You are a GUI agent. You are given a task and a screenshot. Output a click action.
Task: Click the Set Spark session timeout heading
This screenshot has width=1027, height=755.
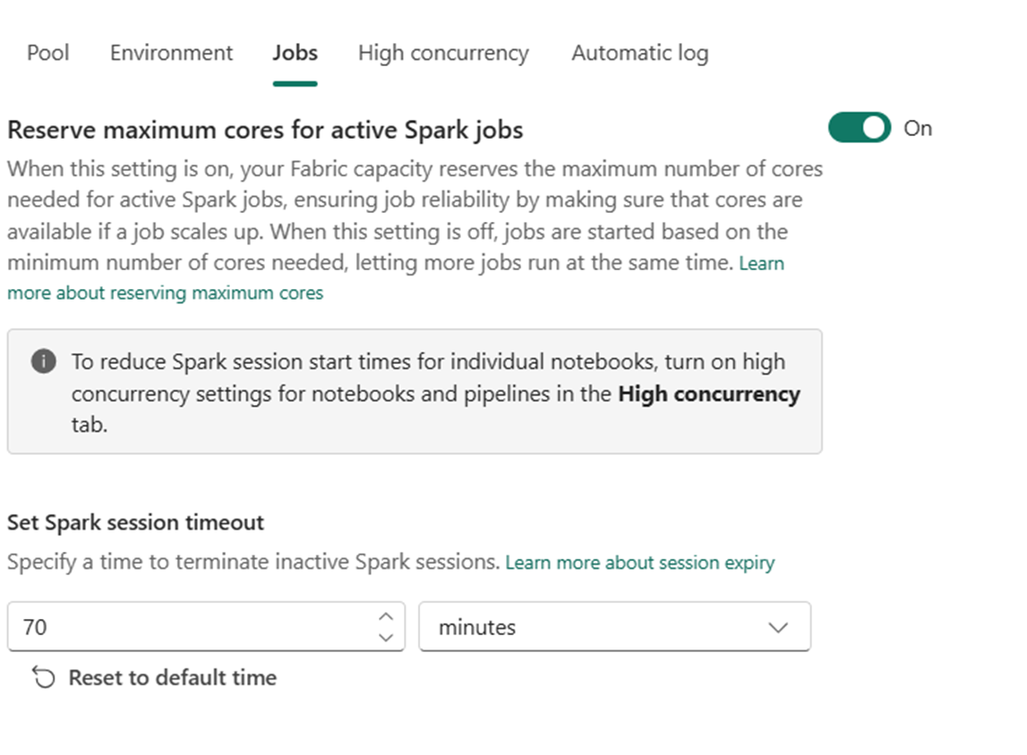(x=135, y=522)
